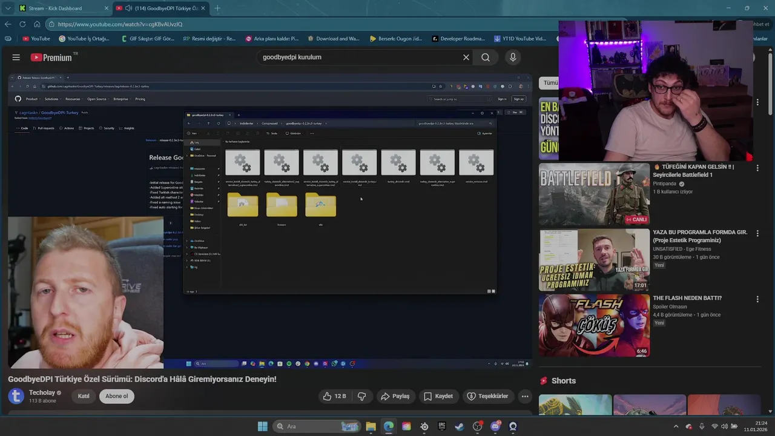The image size is (775, 436).
Task: Clear the YouTube search box text
Action: [466, 57]
